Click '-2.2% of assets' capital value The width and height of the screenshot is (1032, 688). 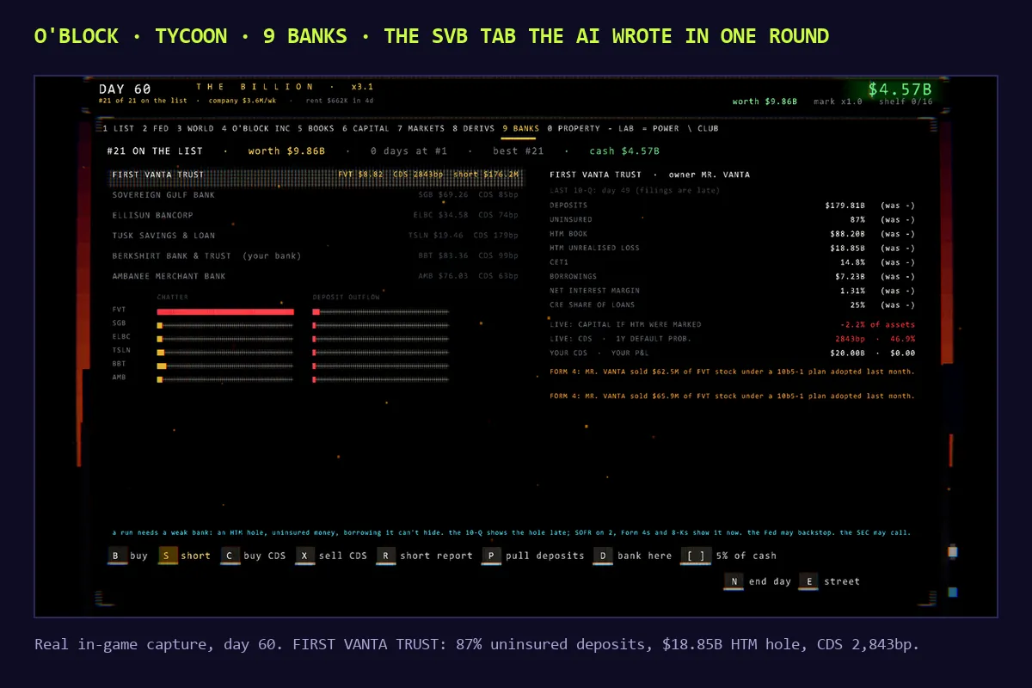click(877, 325)
